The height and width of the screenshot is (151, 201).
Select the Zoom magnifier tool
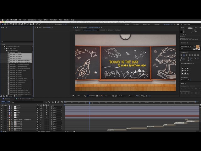pos(8,24)
